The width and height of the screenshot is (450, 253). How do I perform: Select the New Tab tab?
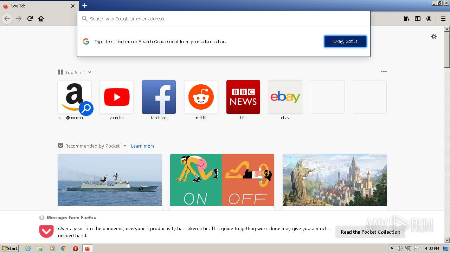click(x=39, y=6)
